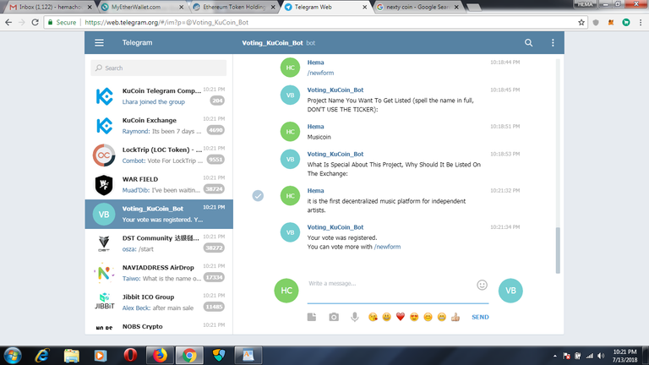The image size is (649, 365).
Task: Insert the kissing face emoji
Action: 373,317
